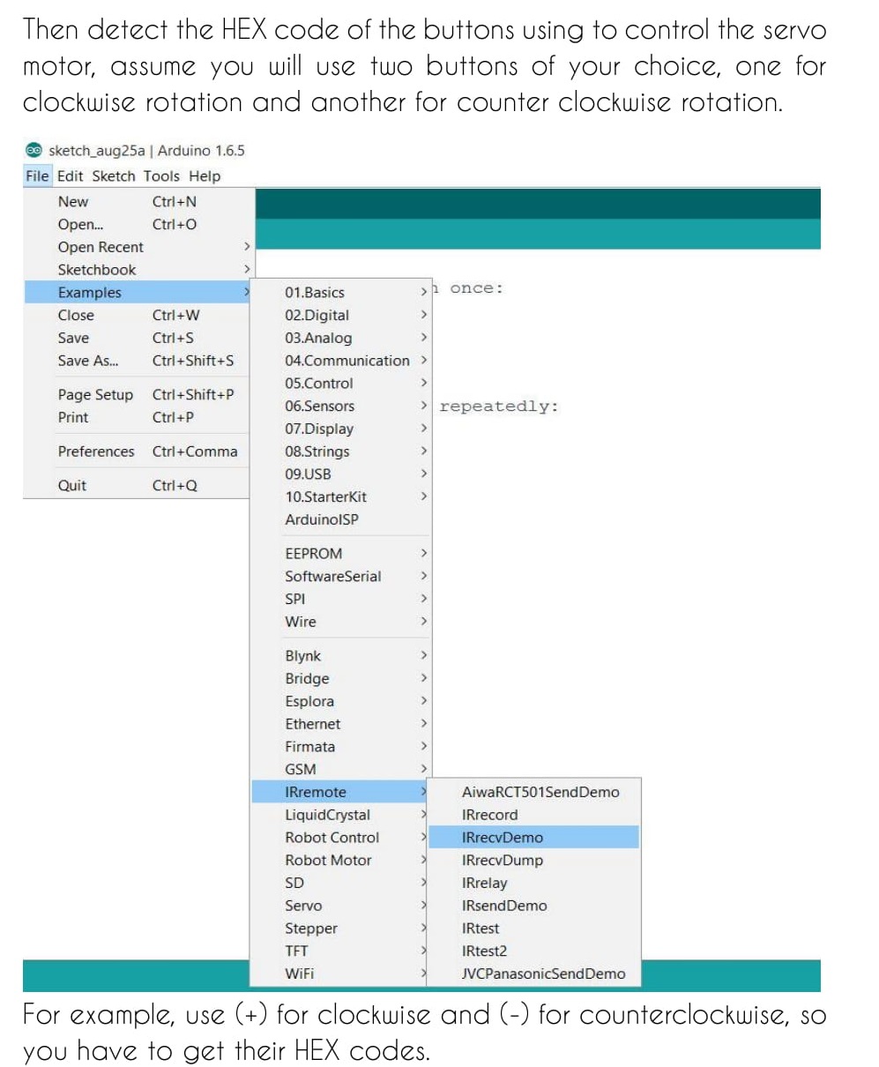The height and width of the screenshot is (1067, 879).
Task: Expand the 02.Digital examples
Action: 341,315
